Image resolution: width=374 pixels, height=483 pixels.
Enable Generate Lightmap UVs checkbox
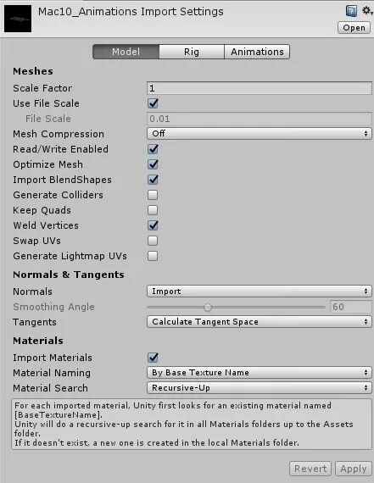[153, 256]
